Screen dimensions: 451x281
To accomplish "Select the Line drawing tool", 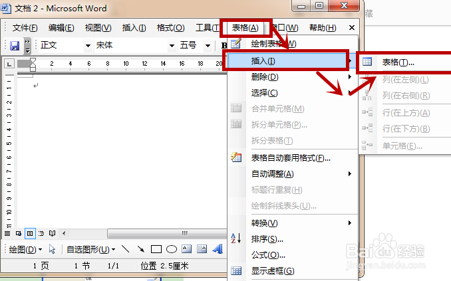I will 126,249.
